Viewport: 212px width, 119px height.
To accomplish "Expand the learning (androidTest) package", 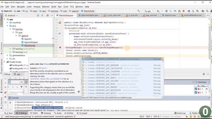I will (10, 49).
